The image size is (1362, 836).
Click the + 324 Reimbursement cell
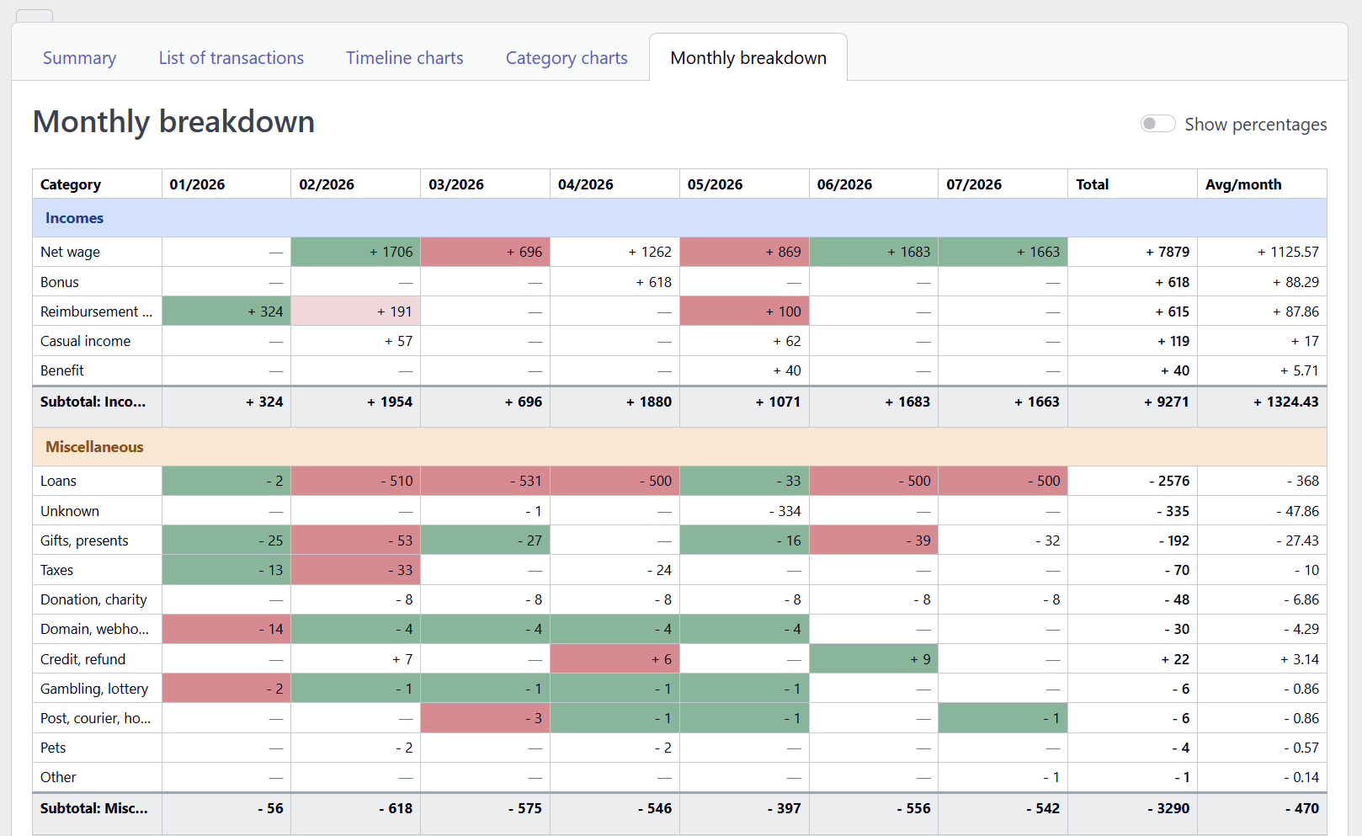coord(226,312)
